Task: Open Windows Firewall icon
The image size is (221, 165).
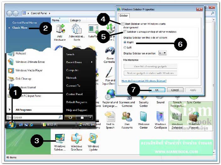Action: 194,120
